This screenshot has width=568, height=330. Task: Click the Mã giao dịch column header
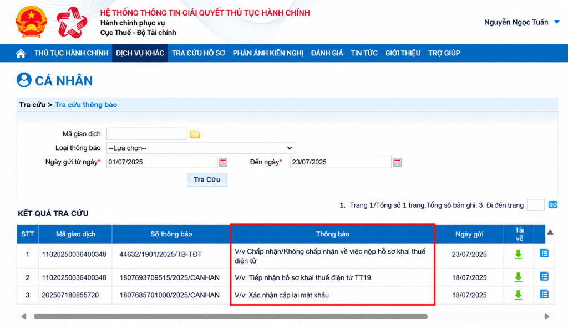click(75, 234)
